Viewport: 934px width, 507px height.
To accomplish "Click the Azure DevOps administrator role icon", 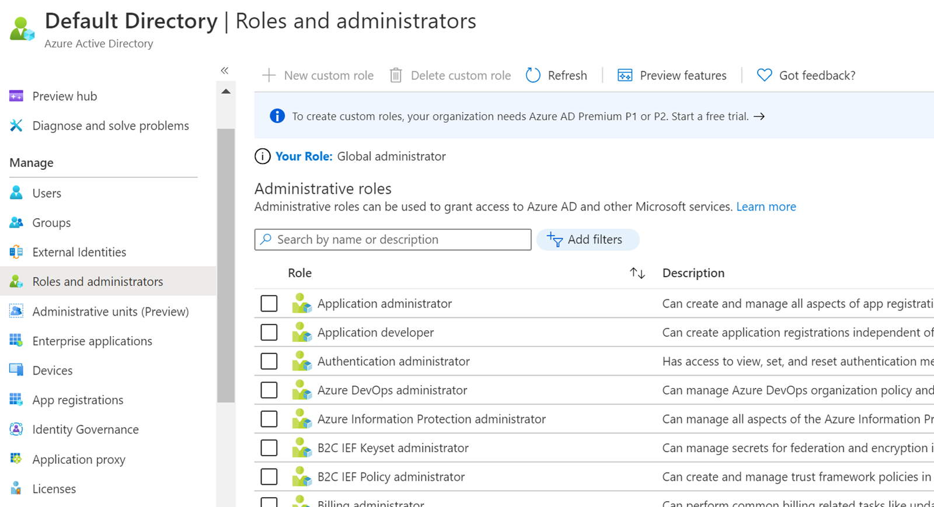I will coord(302,390).
